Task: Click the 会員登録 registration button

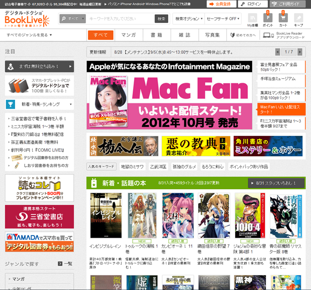Action: 222,4
